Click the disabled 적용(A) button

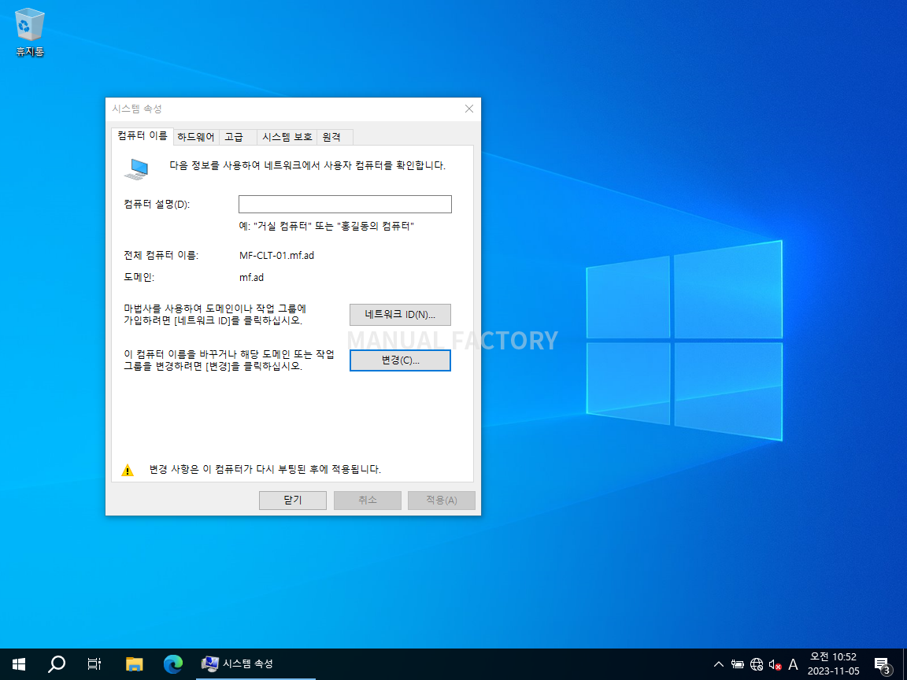point(442,501)
